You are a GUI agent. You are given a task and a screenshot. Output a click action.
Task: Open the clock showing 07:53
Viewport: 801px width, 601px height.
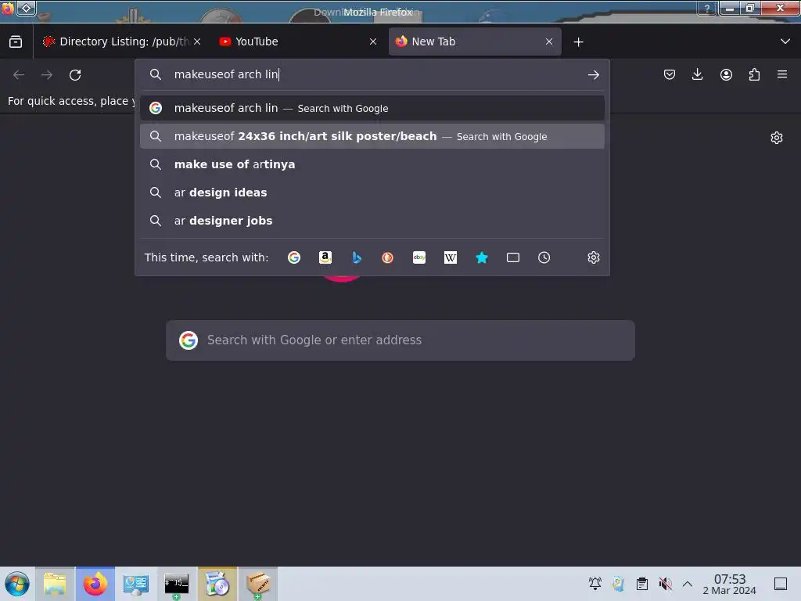pos(730,584)
